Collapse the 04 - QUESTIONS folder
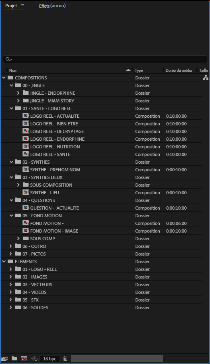This screenshot has width=210, height=364. pyautogui.click(x=11, y=200)
